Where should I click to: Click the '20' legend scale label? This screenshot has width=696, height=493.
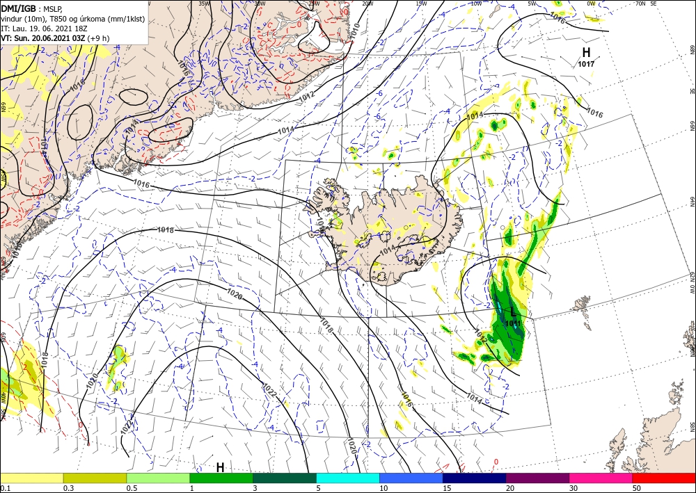click(510, 488)
